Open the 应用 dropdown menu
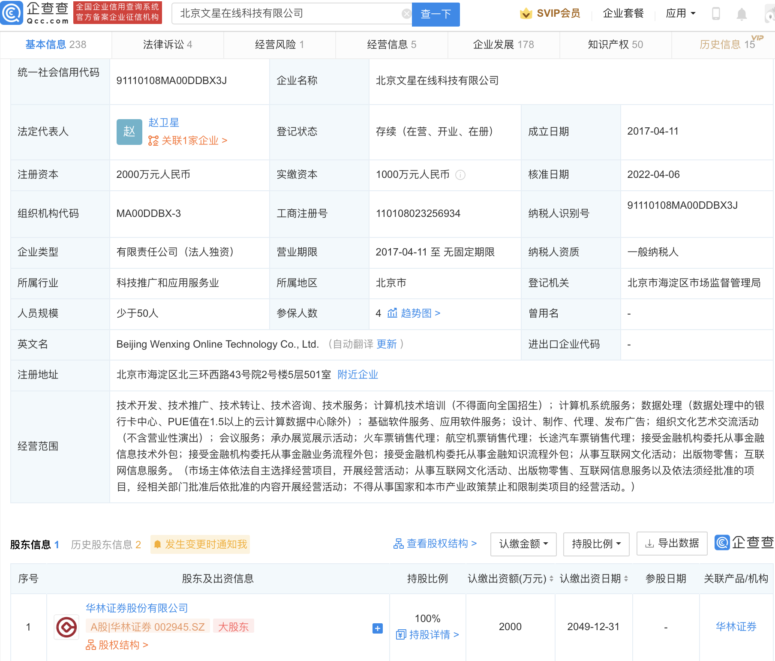 point(681,13)
